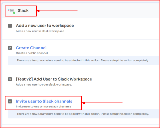Viewport: 160px width, 128px height.
Task: Click step number 2 badge
Action: click(x=10, y=48)
